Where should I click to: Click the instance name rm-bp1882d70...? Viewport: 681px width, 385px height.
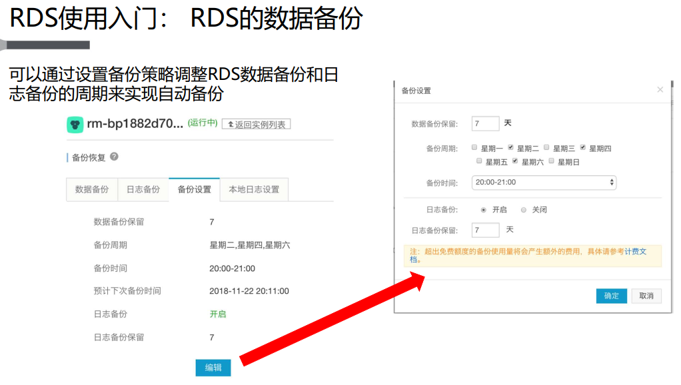[135, 124]
